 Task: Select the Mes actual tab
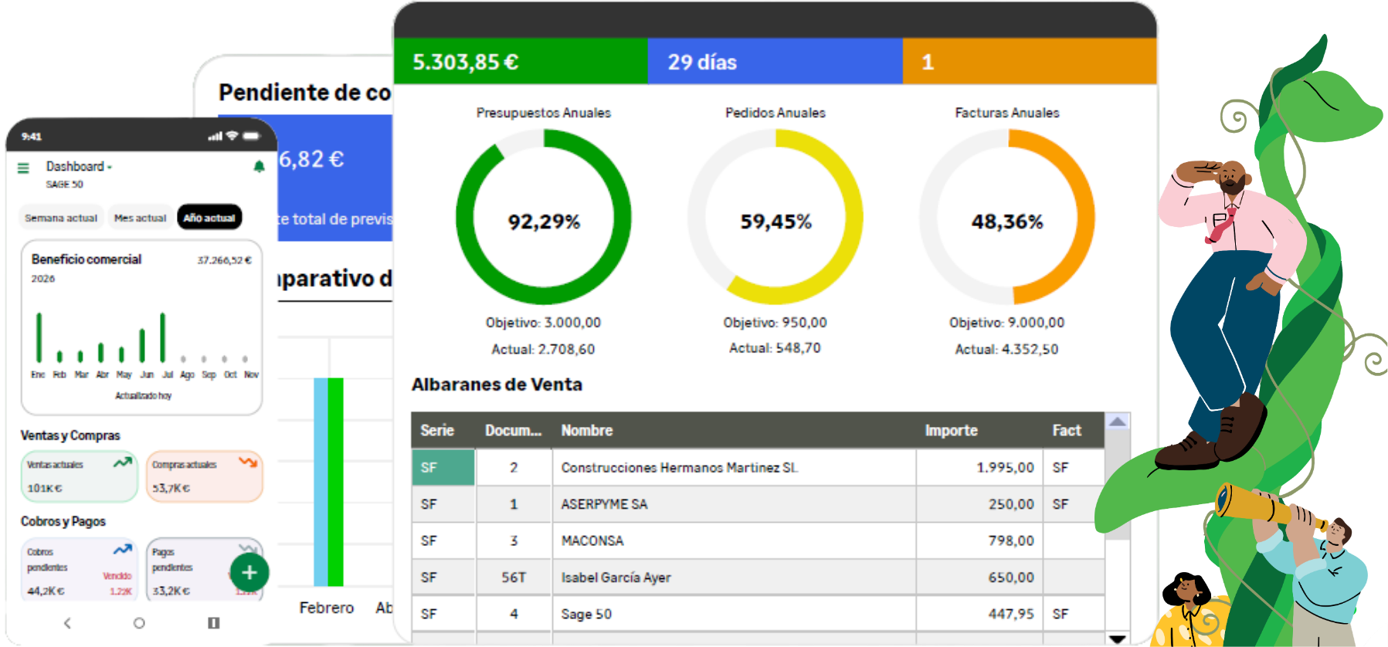click(x=140, y=218)
